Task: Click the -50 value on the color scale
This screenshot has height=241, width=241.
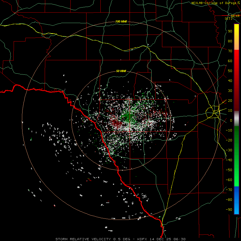Action: [229, 170]
